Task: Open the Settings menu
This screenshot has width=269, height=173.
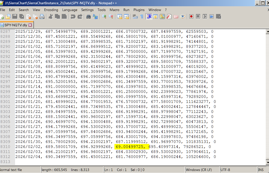Action: 87,10
